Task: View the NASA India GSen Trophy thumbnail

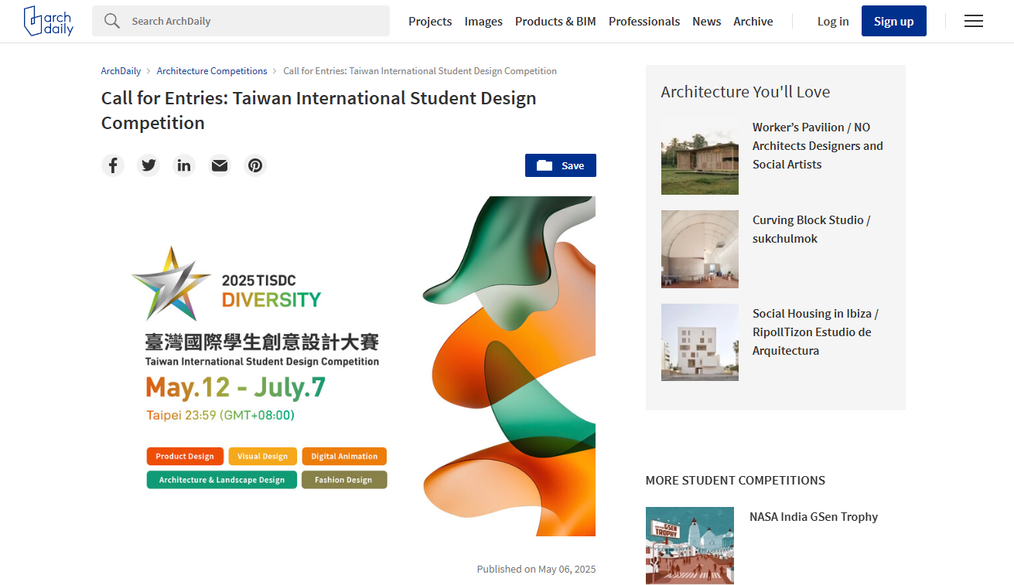Action: [689, 545]
